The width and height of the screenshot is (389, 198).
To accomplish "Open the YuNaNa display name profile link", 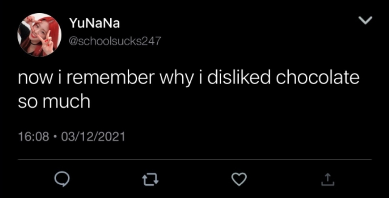I will (x=94, y=24).
